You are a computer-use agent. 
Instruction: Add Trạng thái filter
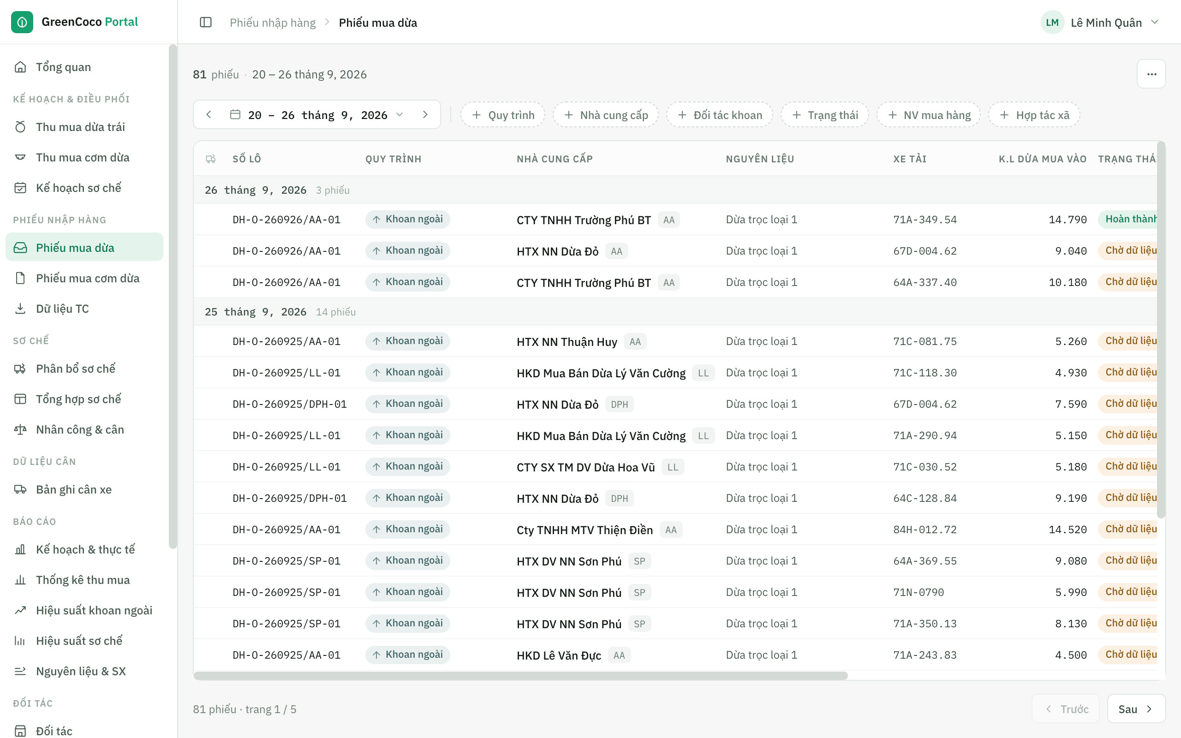(825, 115)
